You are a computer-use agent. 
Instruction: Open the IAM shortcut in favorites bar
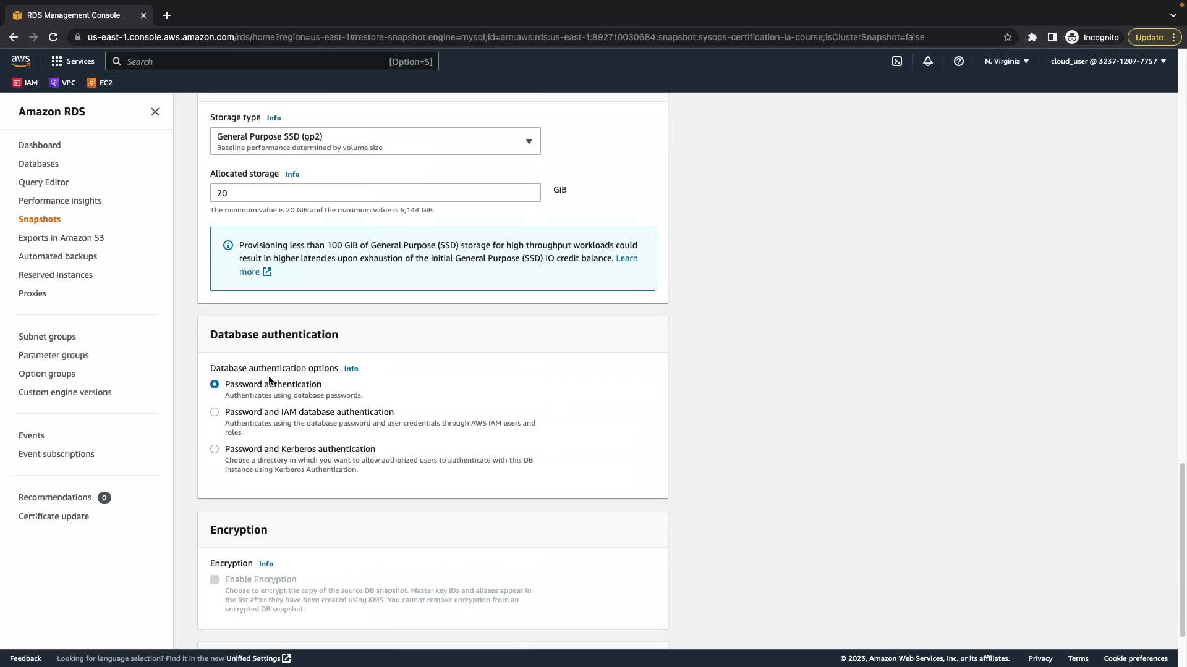[25, 83]
